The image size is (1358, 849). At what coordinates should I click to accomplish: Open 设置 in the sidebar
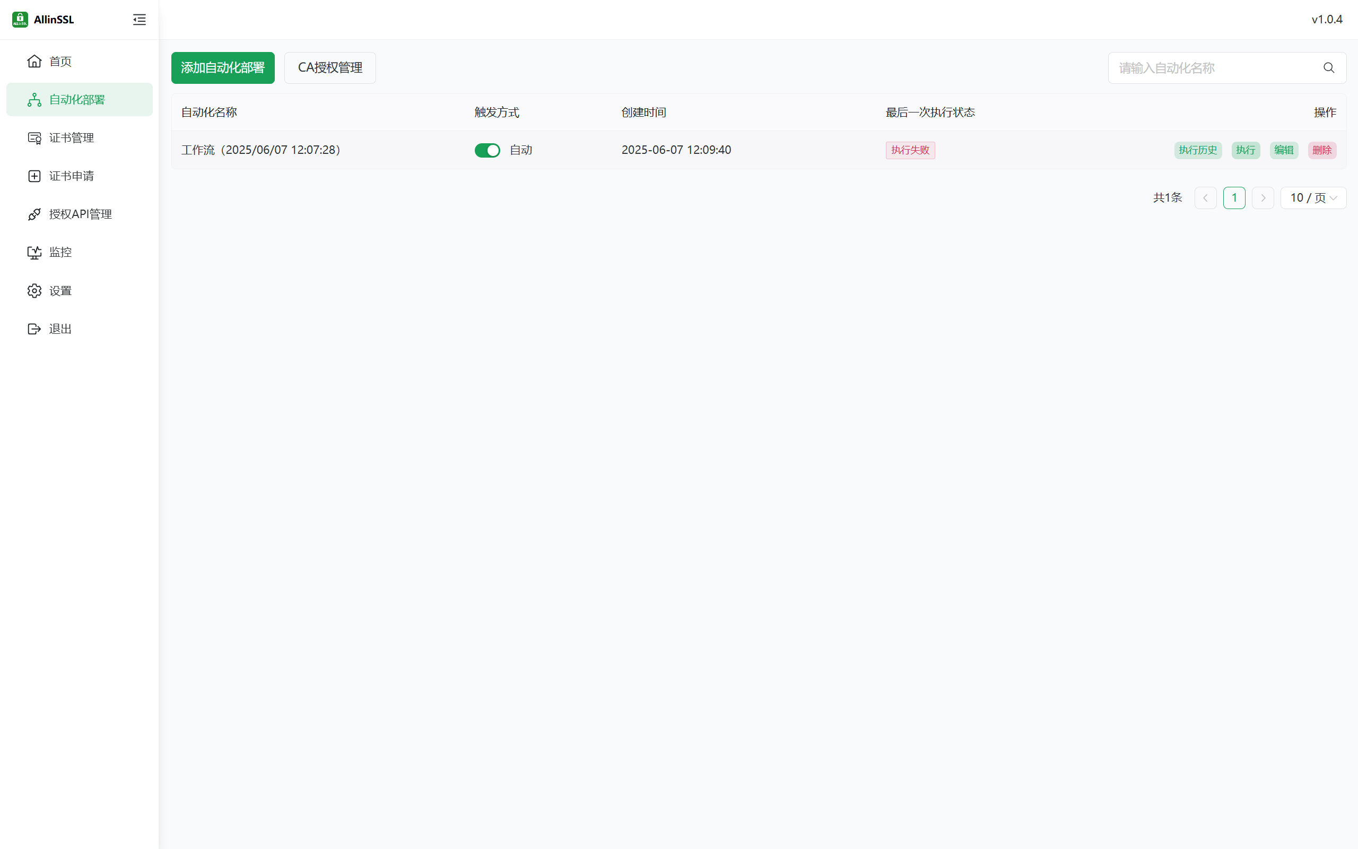79,290
